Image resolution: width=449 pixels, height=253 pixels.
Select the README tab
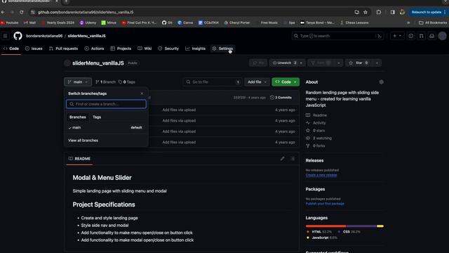point(79,159)
